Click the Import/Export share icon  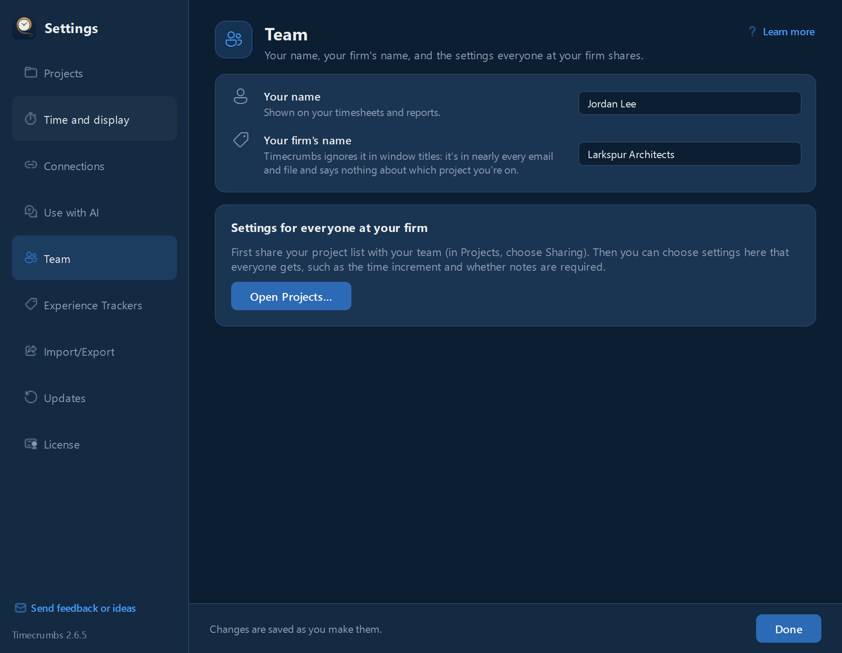pos(31,351)
